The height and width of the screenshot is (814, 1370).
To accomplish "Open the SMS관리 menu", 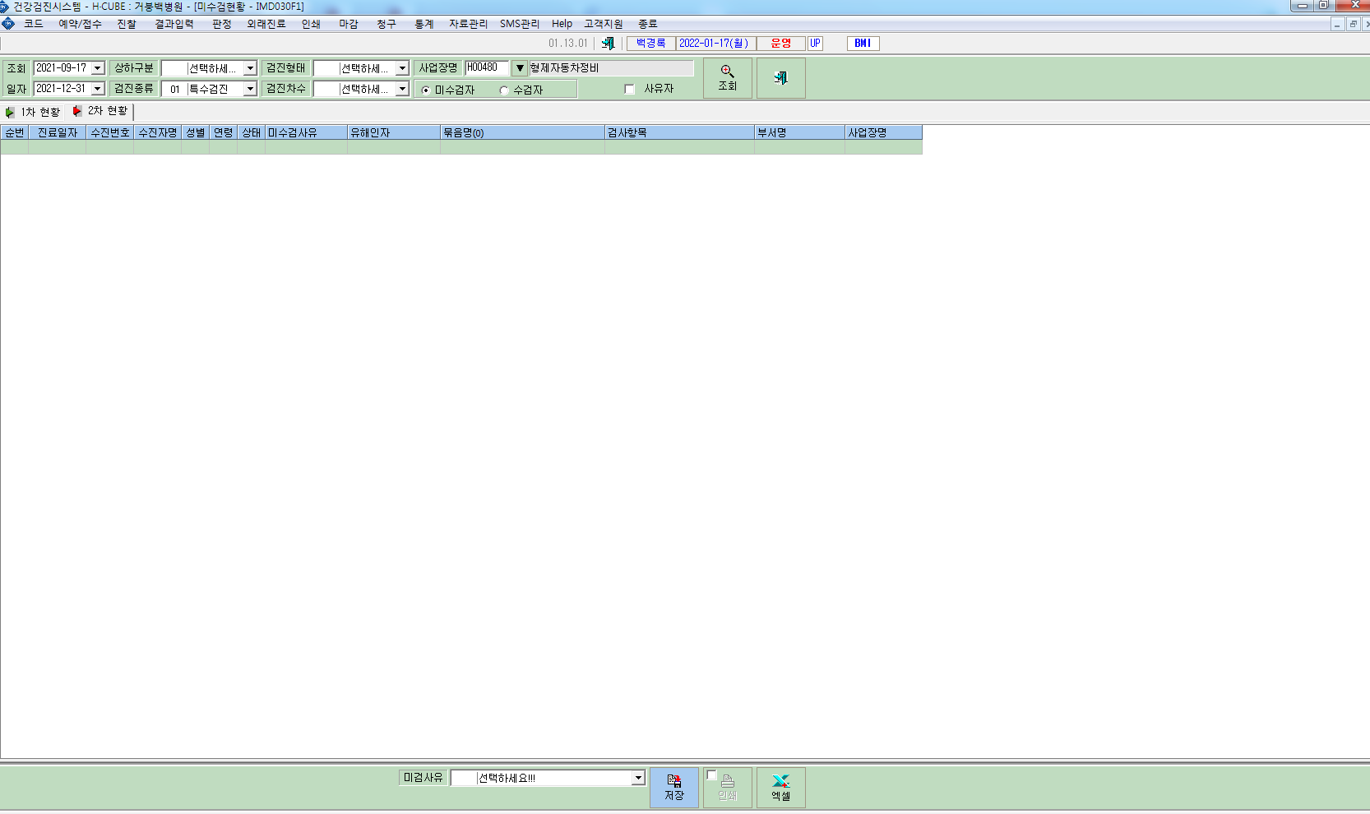I will (520, 24).
